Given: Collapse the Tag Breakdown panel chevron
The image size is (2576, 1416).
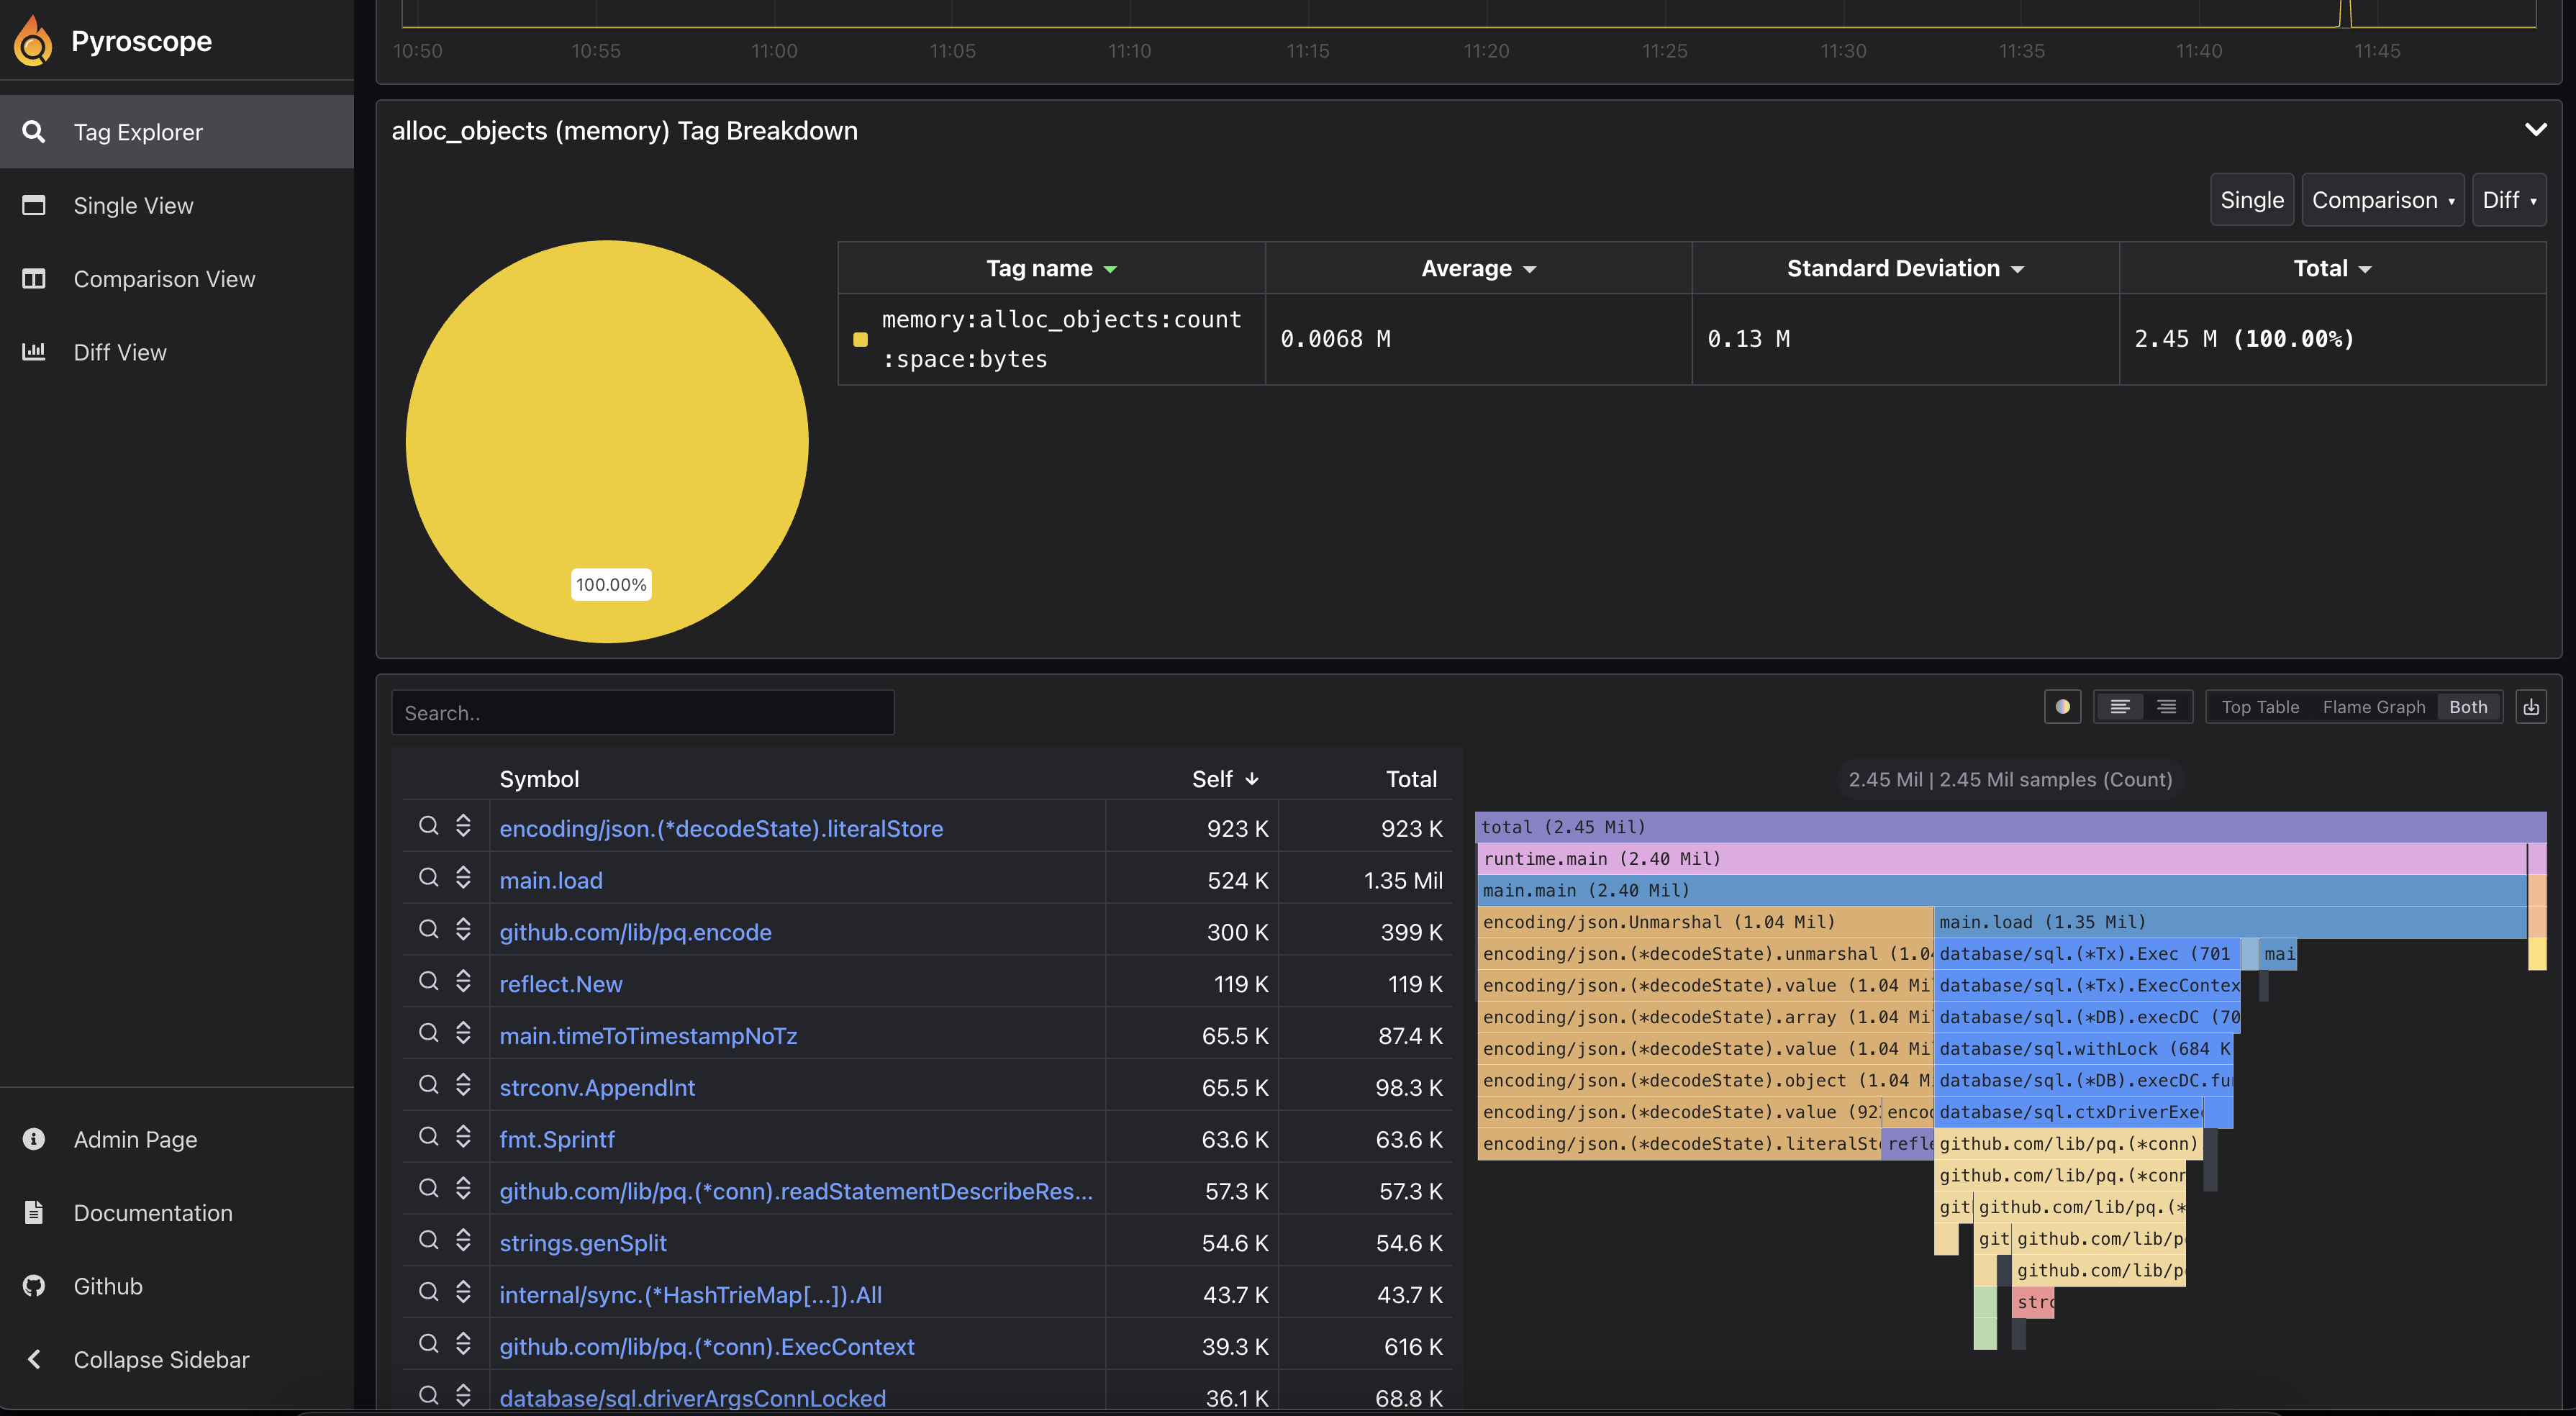Looking at the screenshot, I should pos(2535,130).
